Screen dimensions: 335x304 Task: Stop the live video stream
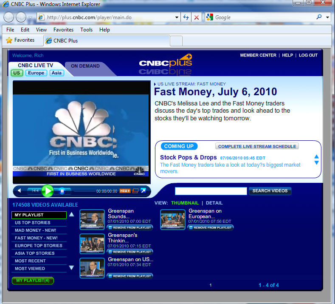(x=62, y=191)
